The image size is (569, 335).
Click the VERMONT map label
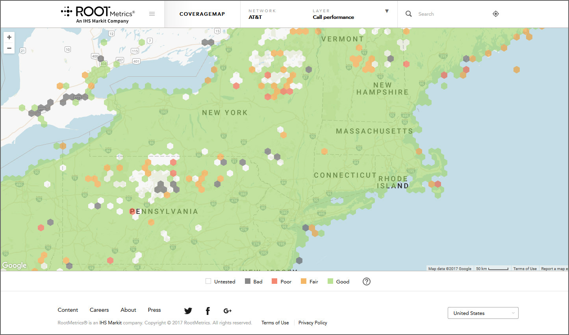pos(343,39)
